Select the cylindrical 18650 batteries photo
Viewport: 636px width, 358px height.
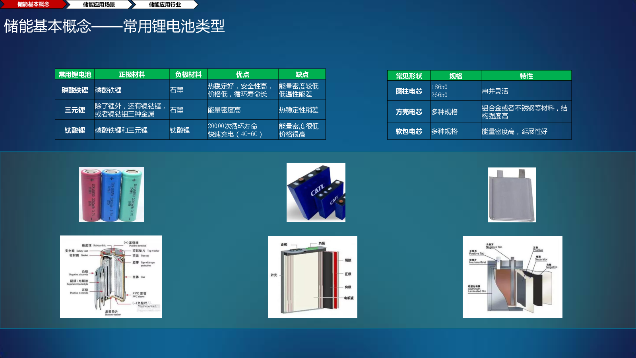pos(111,195)
